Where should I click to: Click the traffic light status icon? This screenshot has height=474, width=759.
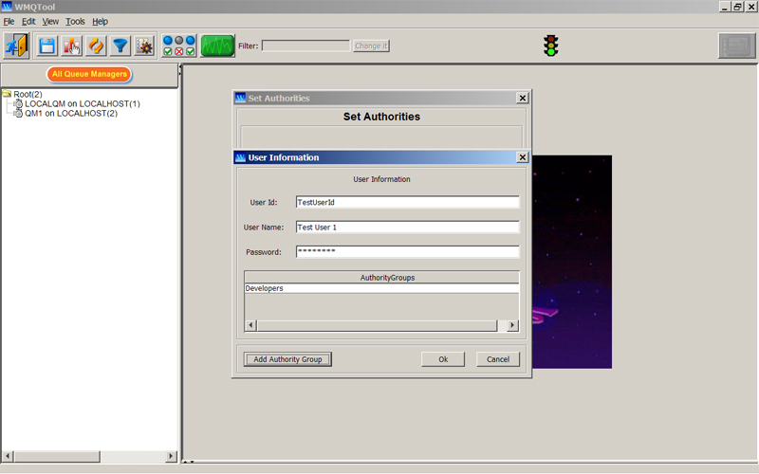coord(551,46)
